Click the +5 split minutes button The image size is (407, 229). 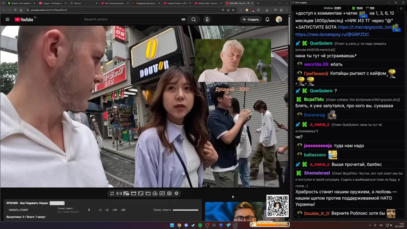click(x=107, y=210)
